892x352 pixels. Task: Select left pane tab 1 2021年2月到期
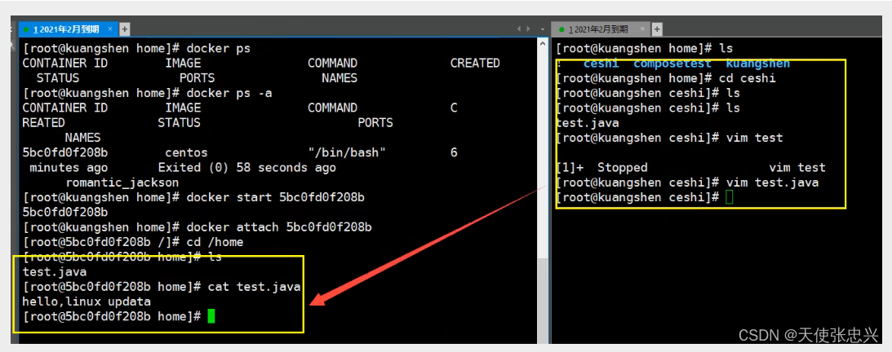pyautogui.click(x=69, y=29)
